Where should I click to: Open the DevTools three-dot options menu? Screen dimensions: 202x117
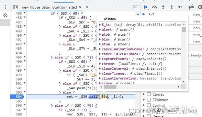5,7
